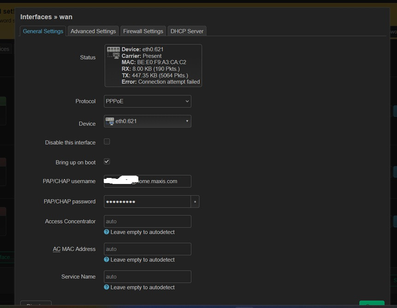
Task: Click the Error: Connection attempt failed text
Action: [160, 82]
